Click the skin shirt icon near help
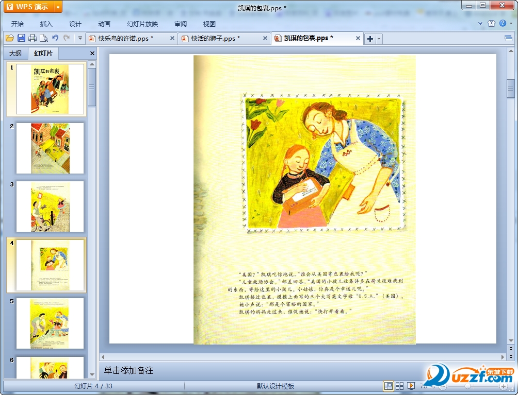This screenshot has width=518, height=395. click(x=491, y=23)
